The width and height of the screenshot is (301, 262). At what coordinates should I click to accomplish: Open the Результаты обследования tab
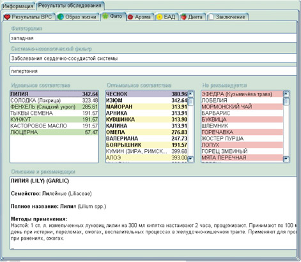70,6
